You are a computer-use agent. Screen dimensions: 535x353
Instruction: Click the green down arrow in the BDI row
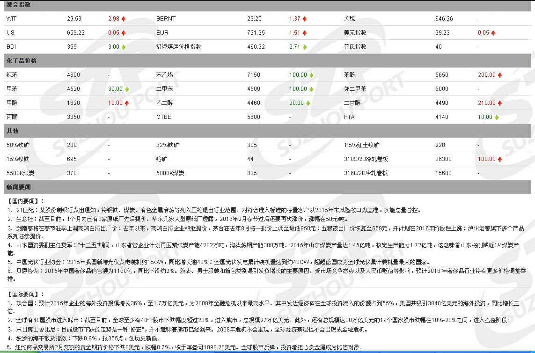(x=124, y=47)
